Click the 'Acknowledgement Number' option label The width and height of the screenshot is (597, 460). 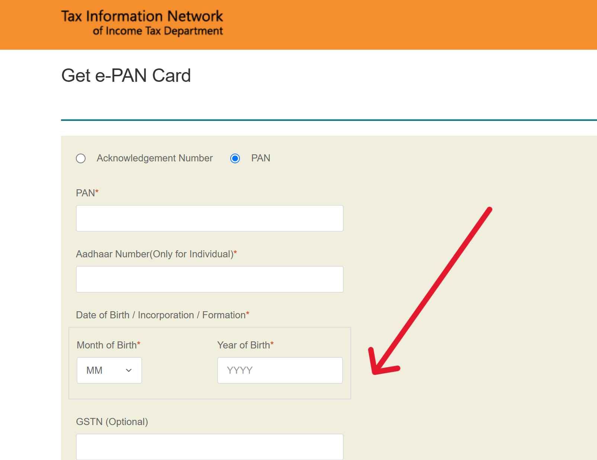154,158
